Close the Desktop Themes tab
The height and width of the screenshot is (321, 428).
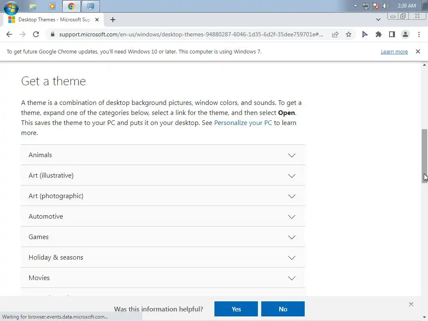(97, 20)
